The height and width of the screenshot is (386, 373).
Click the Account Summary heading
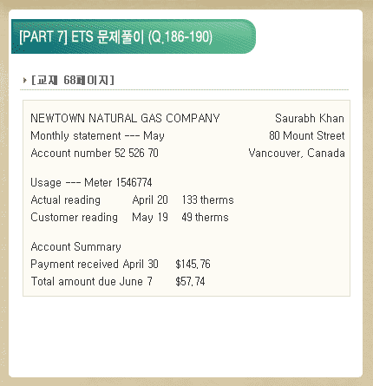pyautogui.click(x=75, y=247)
